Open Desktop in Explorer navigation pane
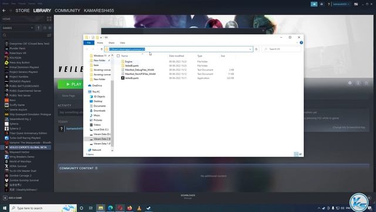The width and height of the screenshot is (376, 212). point(96,101)
